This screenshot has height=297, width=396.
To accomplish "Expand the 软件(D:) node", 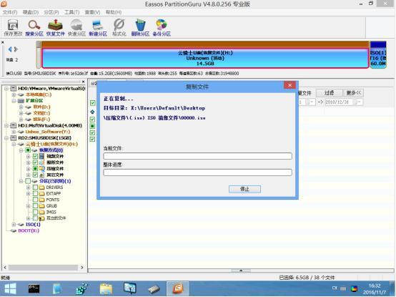I will coord(21,107).
